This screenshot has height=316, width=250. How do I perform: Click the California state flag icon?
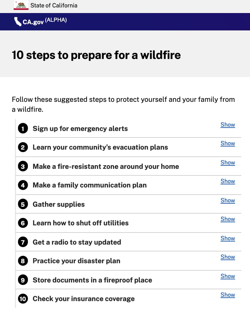pyautogui.click(x=21, y=5)
